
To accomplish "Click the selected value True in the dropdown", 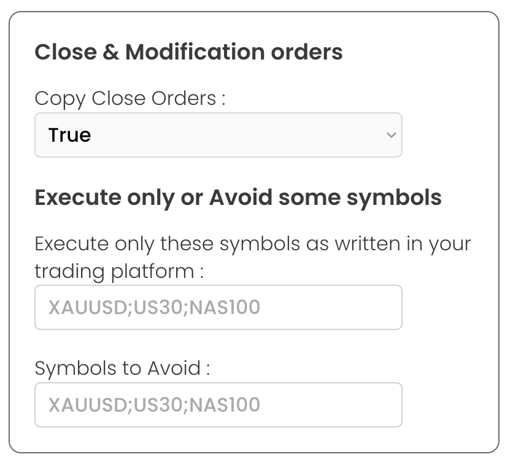I will pos(70,135).
